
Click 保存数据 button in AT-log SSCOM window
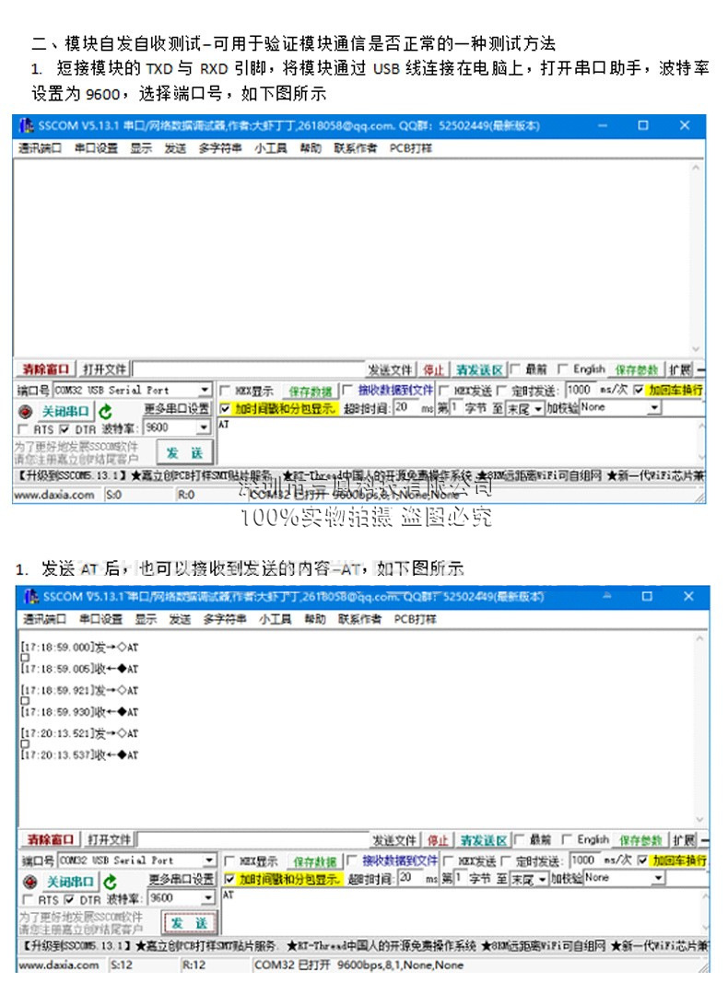coord(314,861)
